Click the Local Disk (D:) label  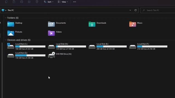62,44
